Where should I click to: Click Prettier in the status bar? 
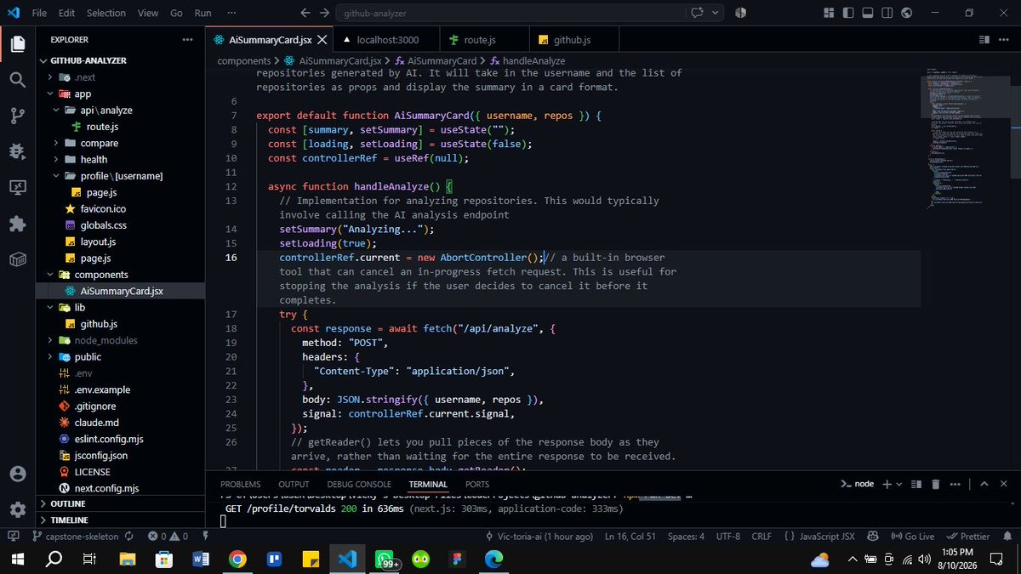[968, 537]
